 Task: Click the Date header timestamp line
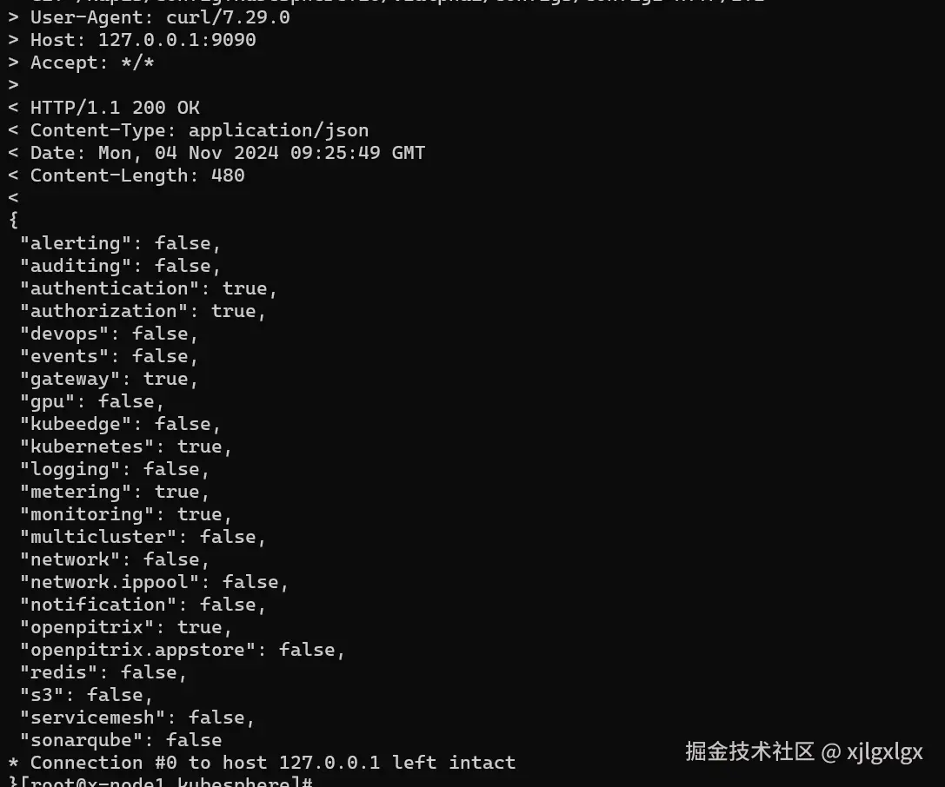tap(216, 153)
